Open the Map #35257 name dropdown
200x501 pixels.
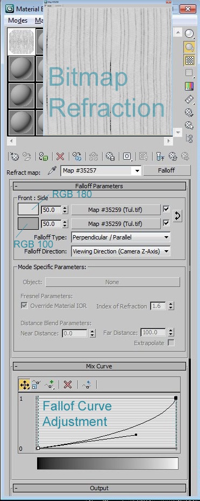click(137, 171)
